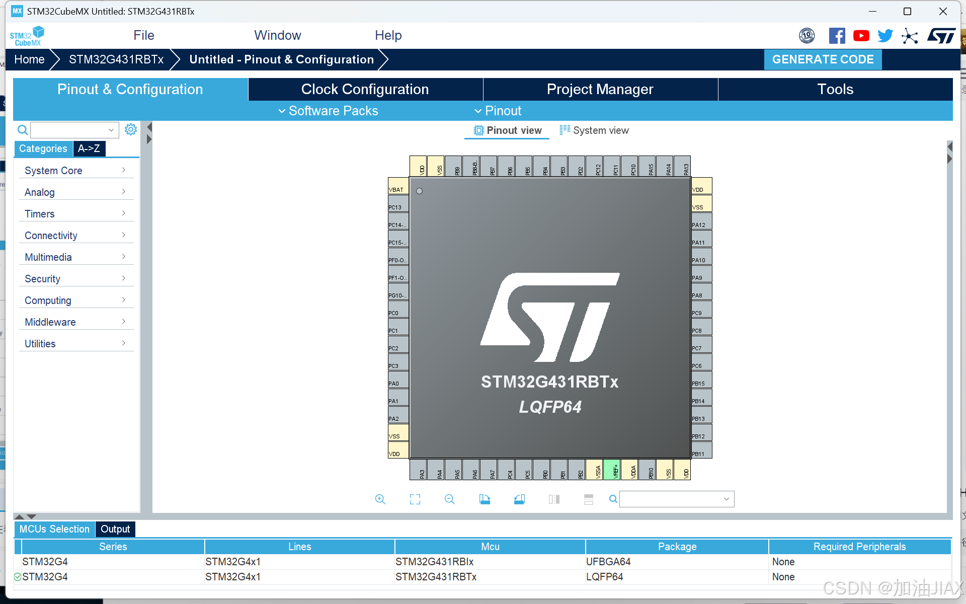Click the peripheral search magnifier icon

tap(23, 130)
